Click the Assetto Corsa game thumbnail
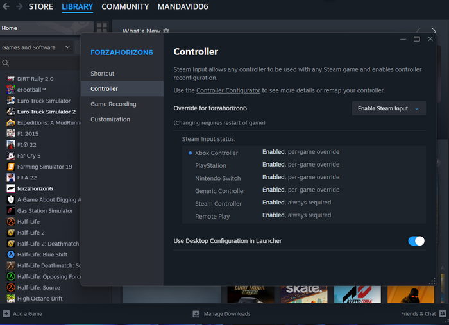Screen dimensions: 449x325 (357, 294)
